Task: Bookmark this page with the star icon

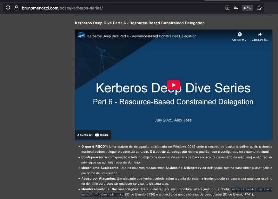Action: tap(259, 8)
